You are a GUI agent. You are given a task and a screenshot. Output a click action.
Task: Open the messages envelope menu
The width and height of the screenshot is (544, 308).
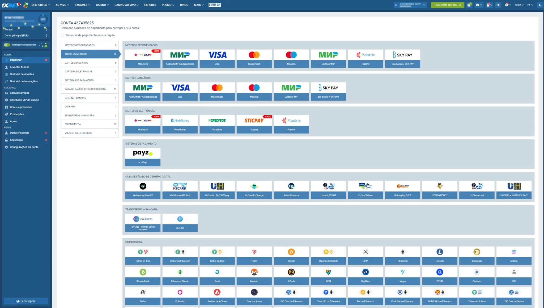click(479, 5)
